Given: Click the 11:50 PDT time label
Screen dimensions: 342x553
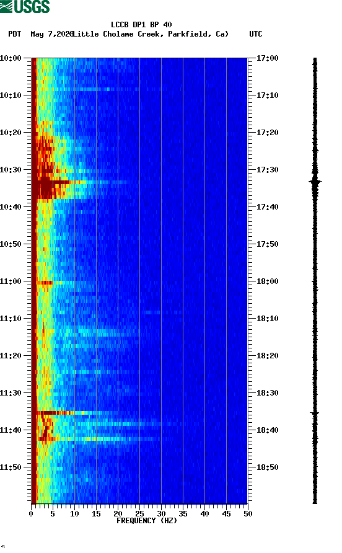Looking at the screenshot, I should (x=11, y=467).
